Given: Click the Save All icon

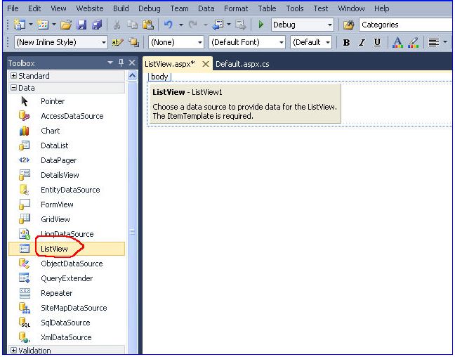Looking at the screenshot, I should [x=97, y=25].
